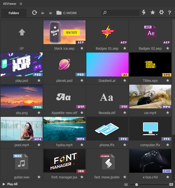Screen dimensions: 175x188
Task: Go forward with the right arrow
Action: pos(51,13)
